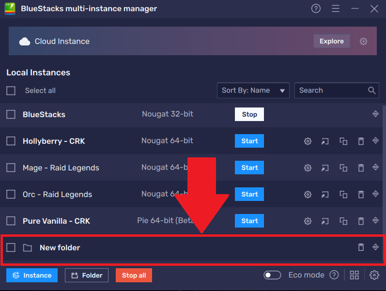
Task: Click the Pure Vanilla - CRK instance name
Action: (x=56, y=221)
